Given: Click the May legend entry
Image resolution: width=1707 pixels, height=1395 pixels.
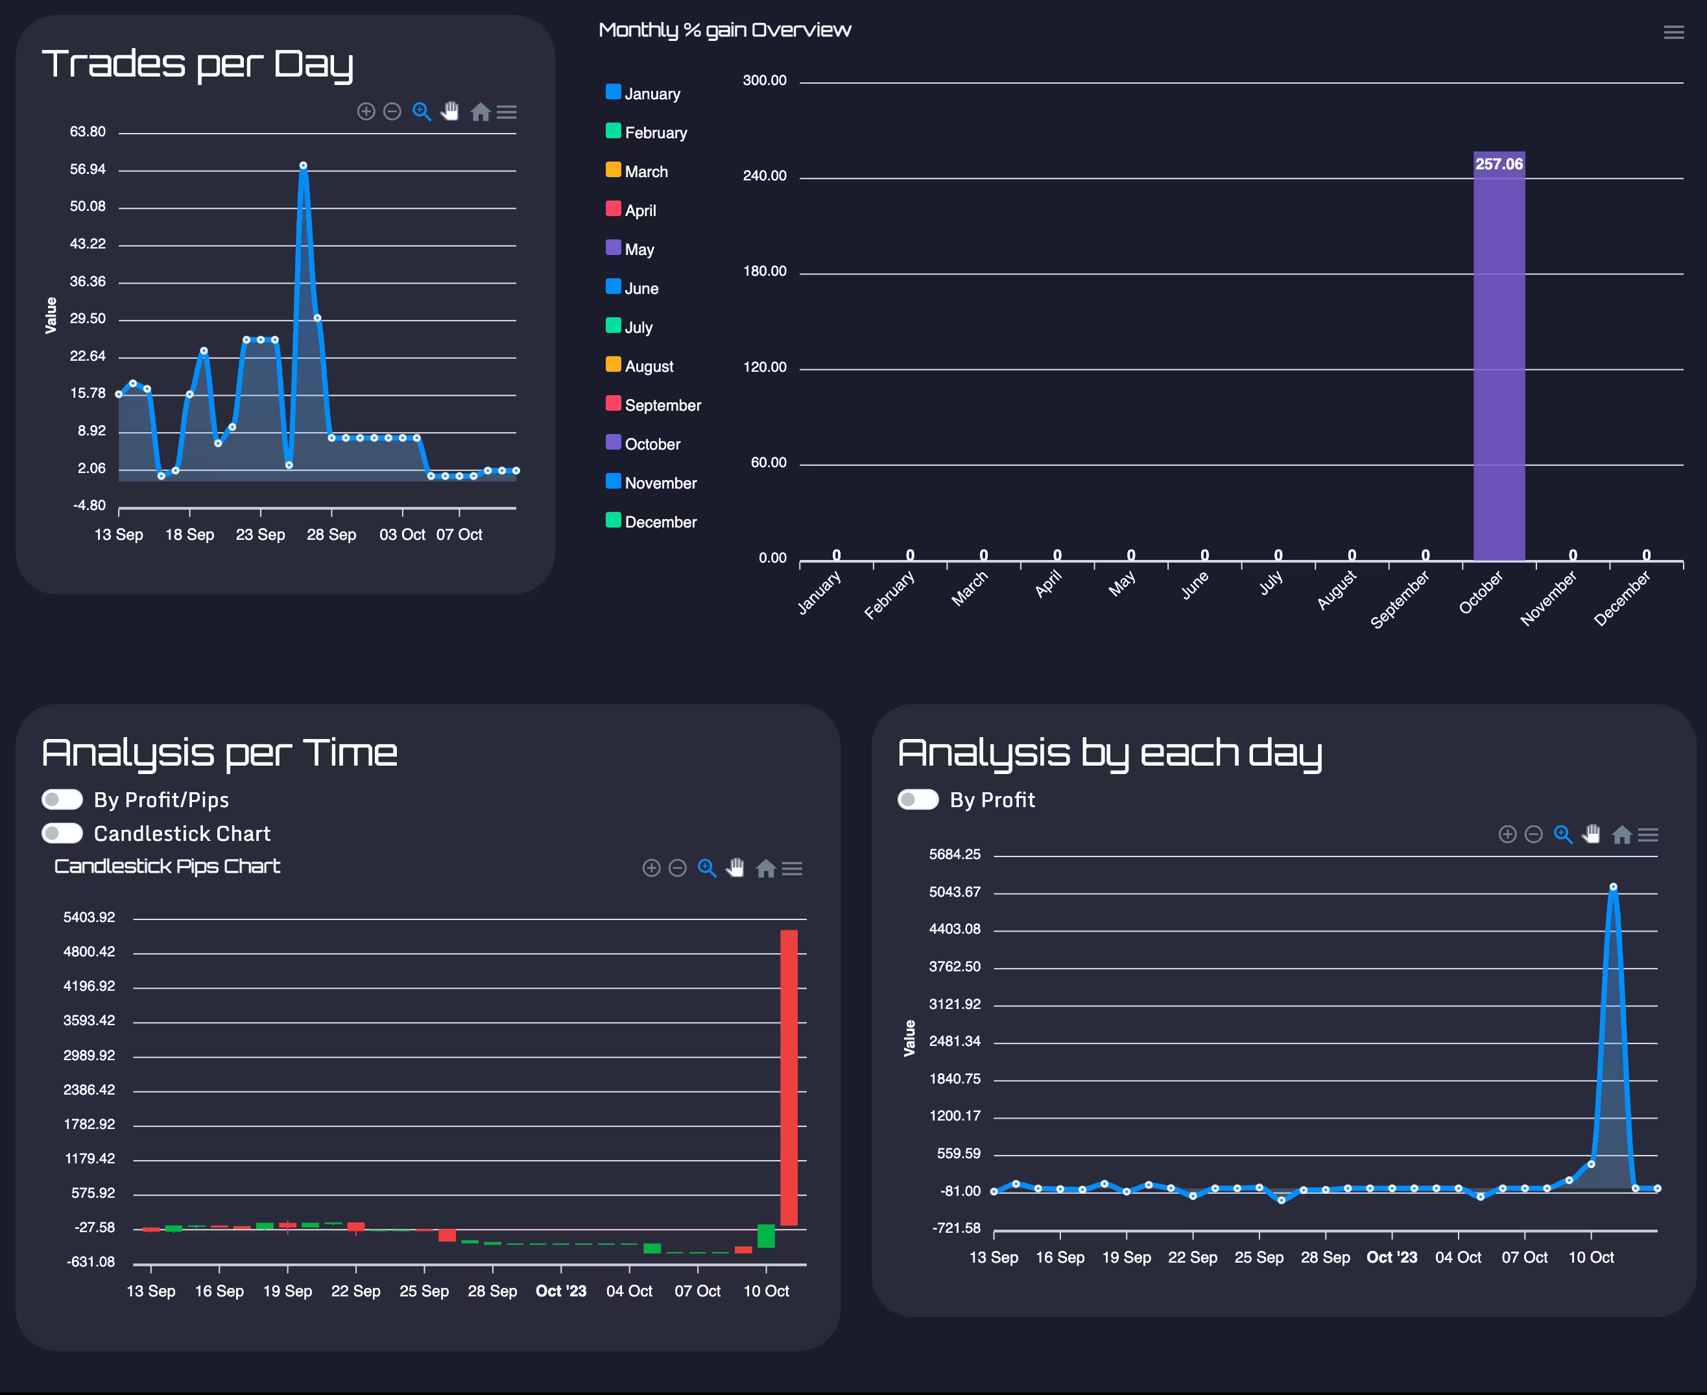Looking at the screenshot, I should [x=630, y=249].
